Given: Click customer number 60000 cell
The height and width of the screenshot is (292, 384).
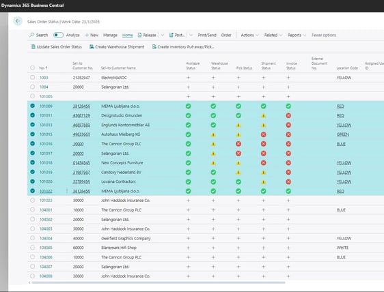Looking at the screenshot, I should click(x=78, y=248).
